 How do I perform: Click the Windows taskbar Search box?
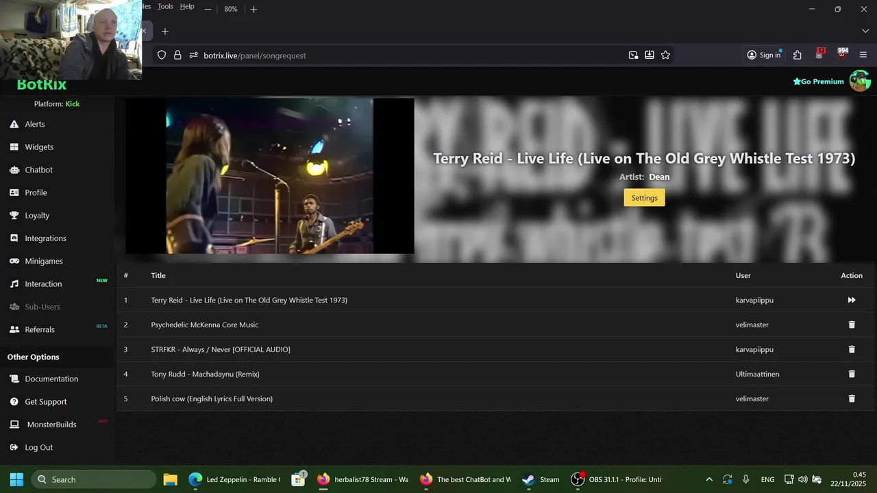coord(94,479)
